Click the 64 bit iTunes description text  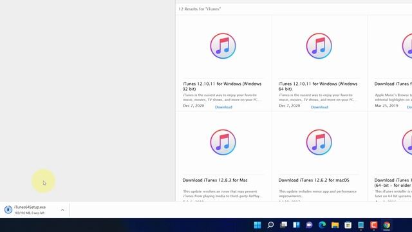[318, 97]
